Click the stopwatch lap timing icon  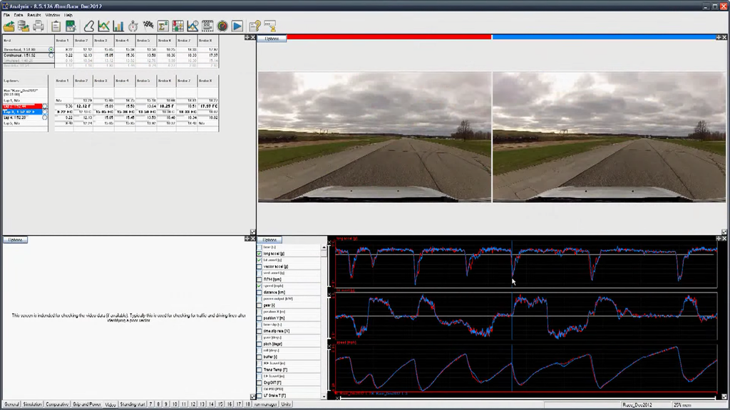pos(133,26)
